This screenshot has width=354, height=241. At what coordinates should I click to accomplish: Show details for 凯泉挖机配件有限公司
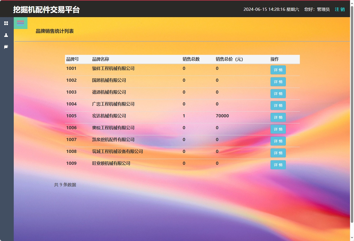point(278,141)
